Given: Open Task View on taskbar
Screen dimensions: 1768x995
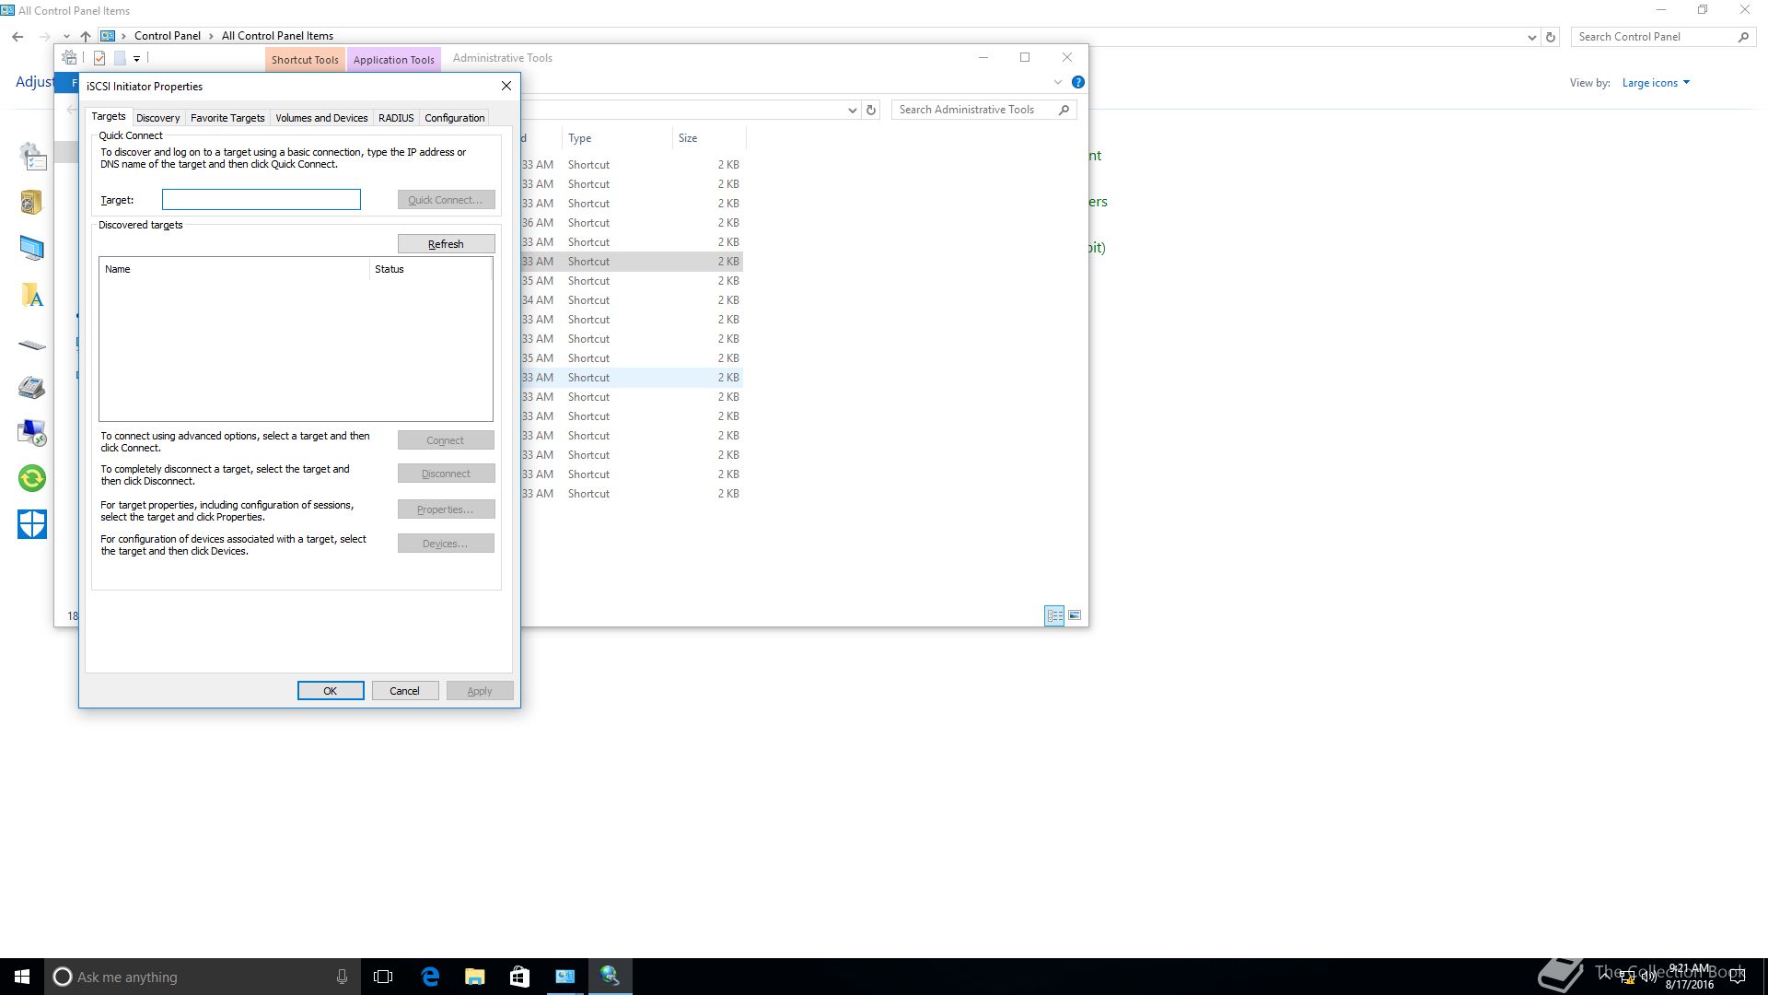Looking at the screenshot, I should pos(383,977).
